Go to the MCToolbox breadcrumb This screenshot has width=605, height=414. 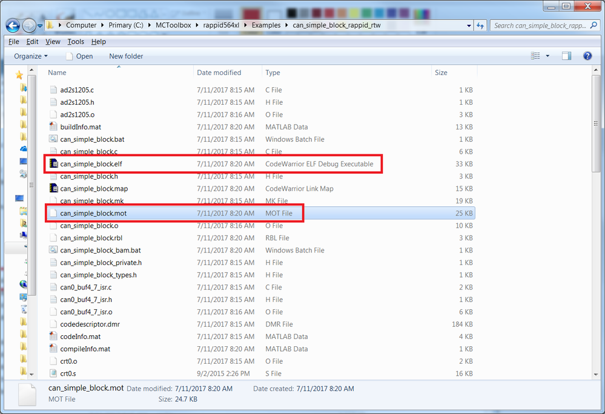173,25
